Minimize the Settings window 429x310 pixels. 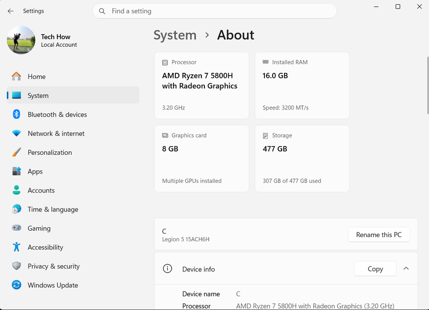click(376, 7)
